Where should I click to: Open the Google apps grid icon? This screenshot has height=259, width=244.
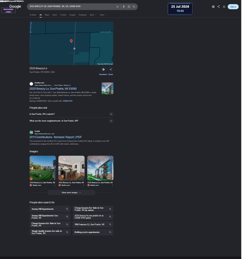(224, 7)
